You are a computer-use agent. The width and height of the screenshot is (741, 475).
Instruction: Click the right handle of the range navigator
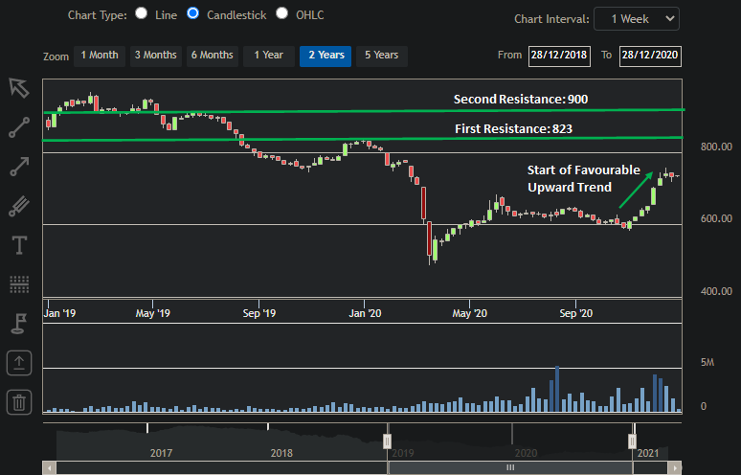632,441
